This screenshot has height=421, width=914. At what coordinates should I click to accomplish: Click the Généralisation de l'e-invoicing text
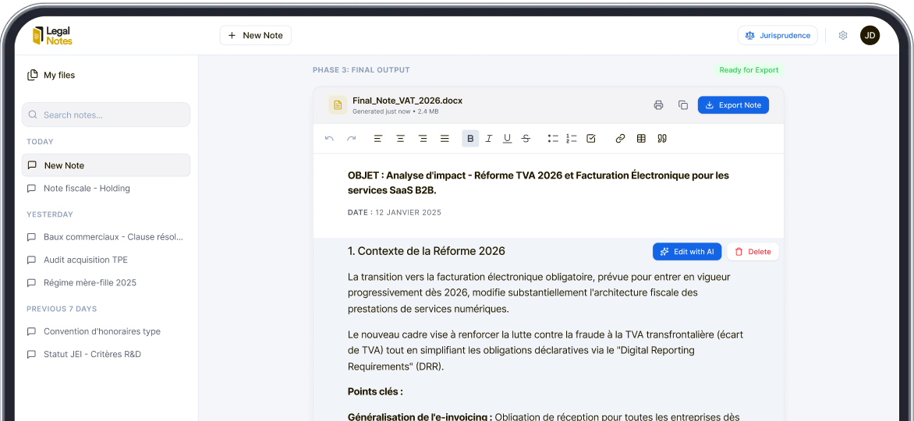(420, 417)
